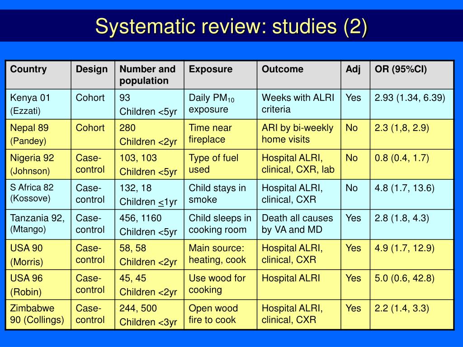This screenshot has height=347, width=463.
Task: Select the '244, 500 Children <3yr' cell
Action: pos(149,314)
